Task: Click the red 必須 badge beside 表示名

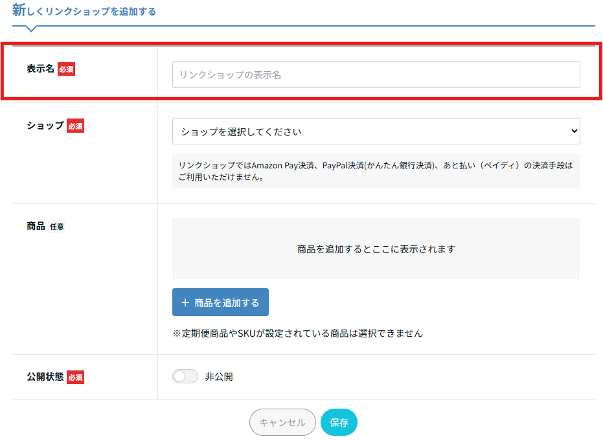Action: coord(66,69)
